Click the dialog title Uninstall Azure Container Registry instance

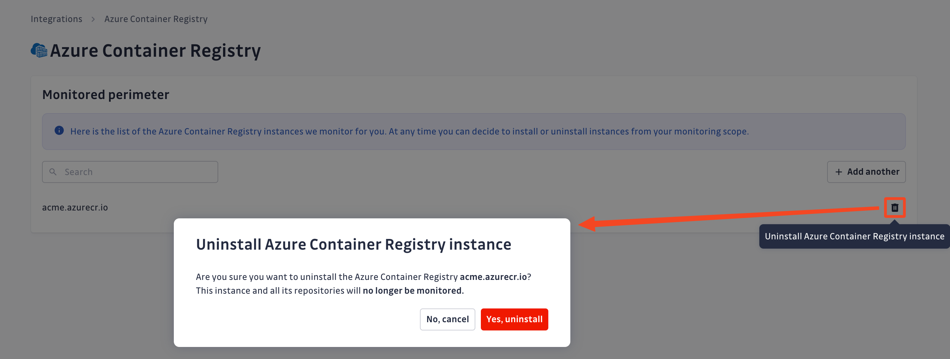(x=353, y=244)
